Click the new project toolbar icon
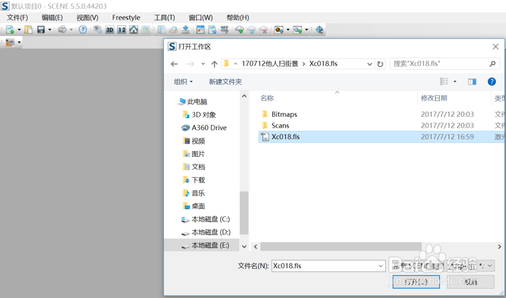 click(x=10, y=30)
